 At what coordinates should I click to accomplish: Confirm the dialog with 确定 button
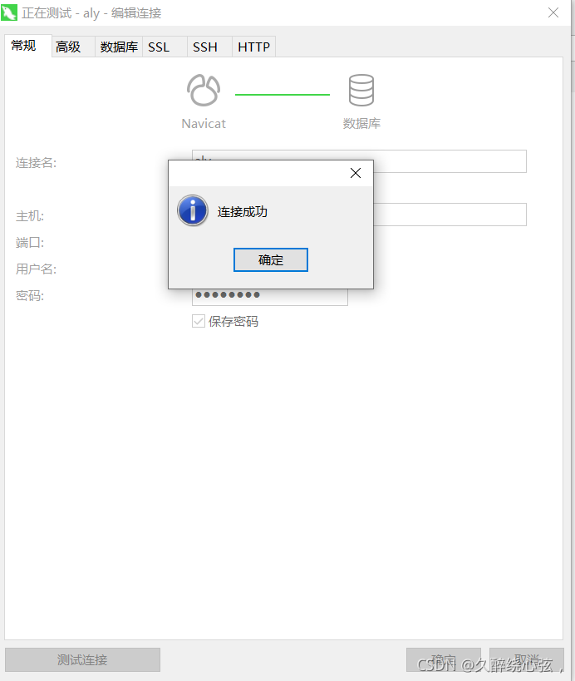tap(271, 259)
